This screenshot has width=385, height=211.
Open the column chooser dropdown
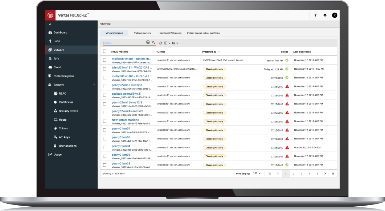(167, 43)
